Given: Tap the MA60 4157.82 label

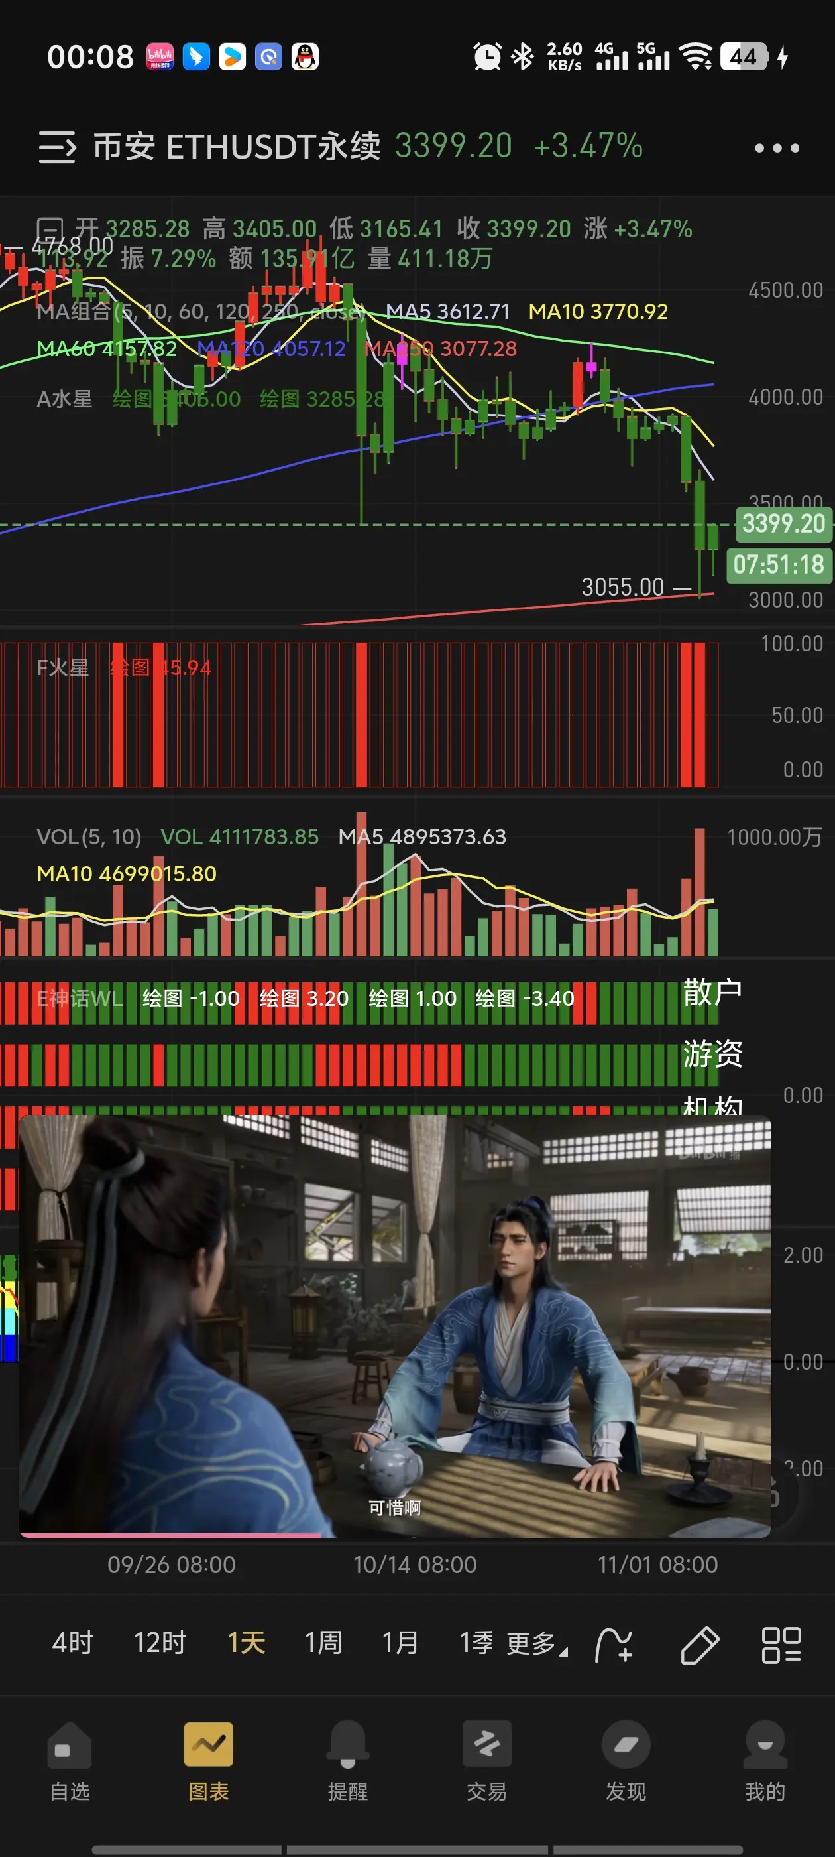Looking at the screenshot, I should point(107,349).
